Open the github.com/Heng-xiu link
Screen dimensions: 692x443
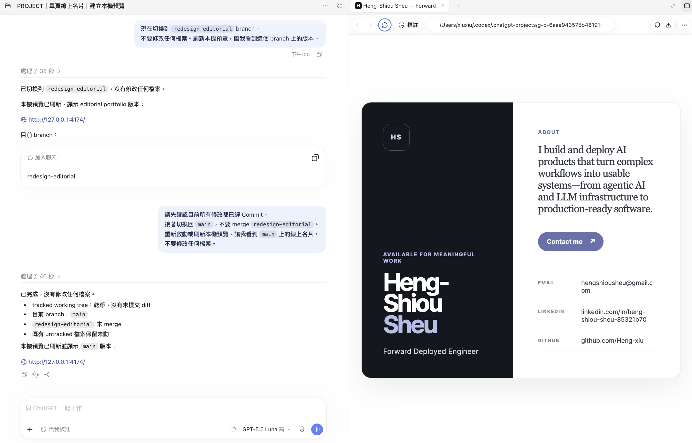click(x=612, y=341)
